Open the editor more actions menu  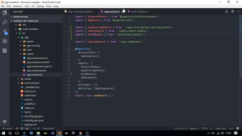(239, 12)
